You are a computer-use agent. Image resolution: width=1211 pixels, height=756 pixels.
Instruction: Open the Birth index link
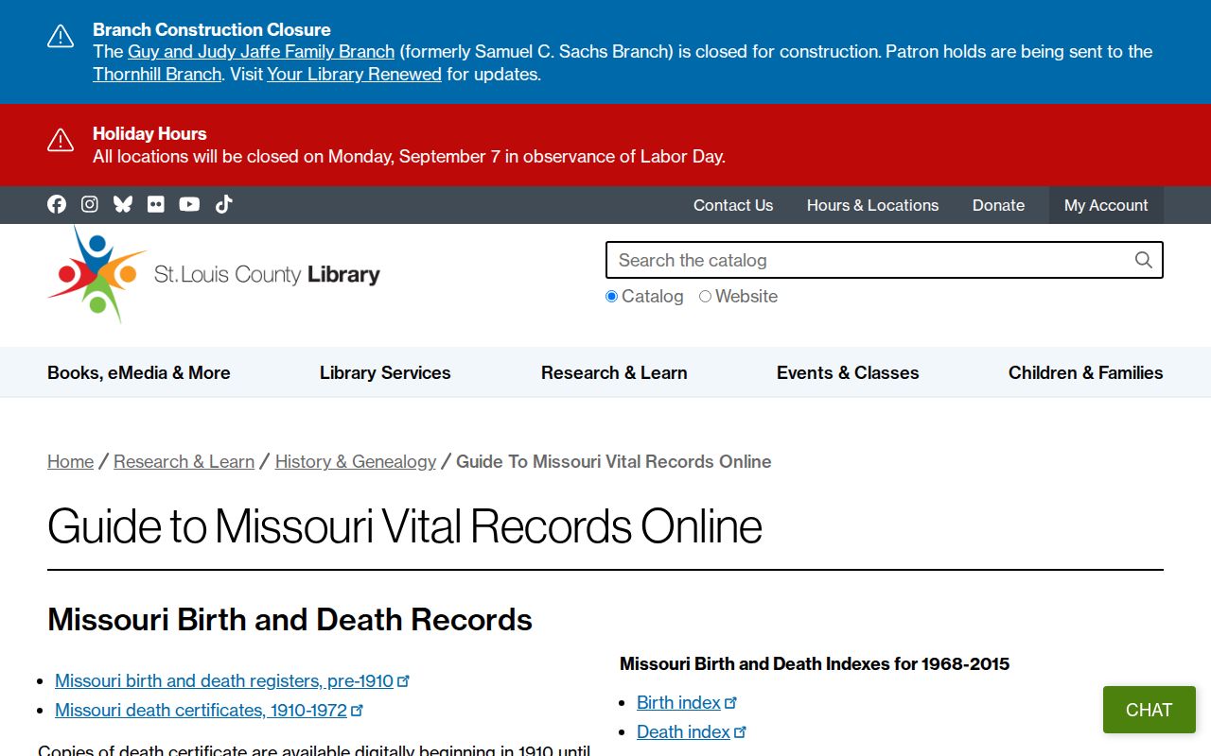[x=678, y=702]
